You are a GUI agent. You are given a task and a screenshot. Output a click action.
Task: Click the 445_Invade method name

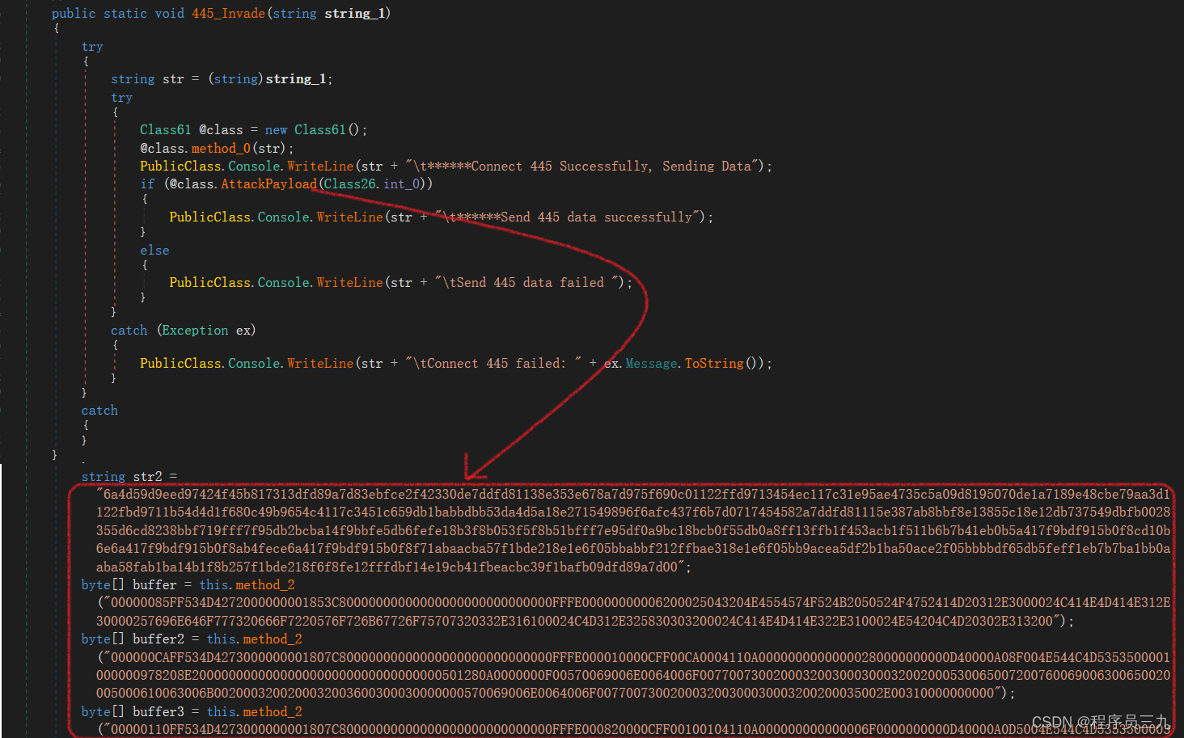pos(228,14)
